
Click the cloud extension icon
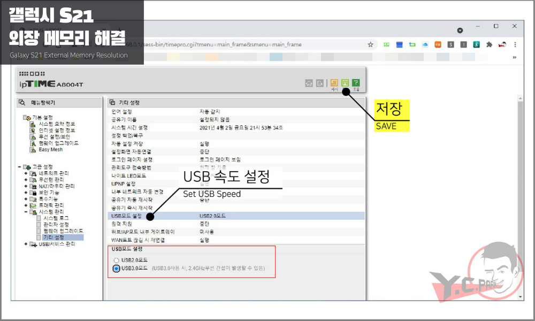(x=425, y=44)
